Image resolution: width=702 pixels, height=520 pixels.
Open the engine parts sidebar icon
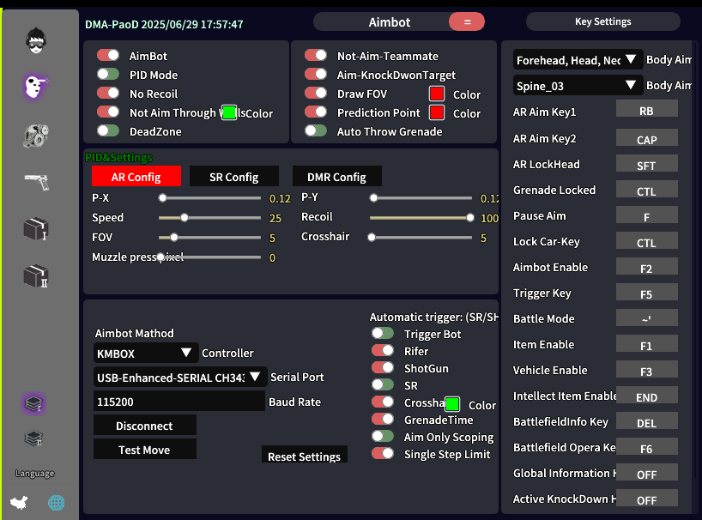(x=36, y=136)
